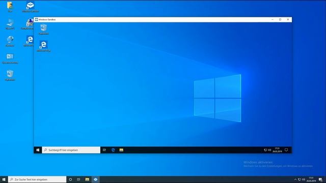Click the Sandbox search box 'Suchbegriff hier eingeben'
This screenshot has width=326, height=183.
(71, 150)
